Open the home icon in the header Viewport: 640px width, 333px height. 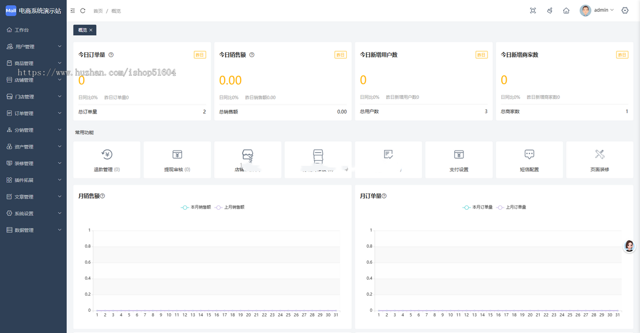coord(566,11)
